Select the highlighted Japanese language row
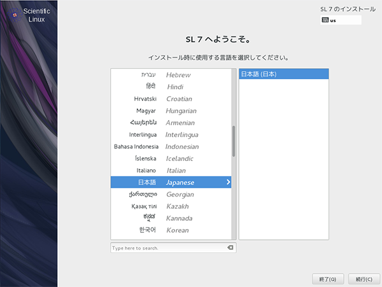The height and width of the screenshot is (287, 382). click(171, 182)
